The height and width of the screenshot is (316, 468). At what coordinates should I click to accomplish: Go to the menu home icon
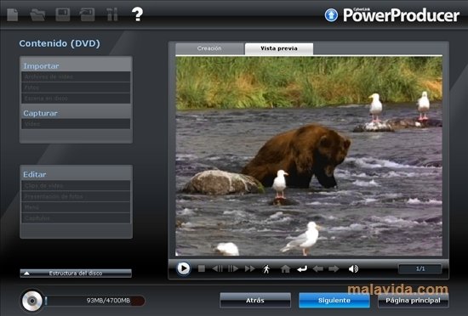click(285, 269)
